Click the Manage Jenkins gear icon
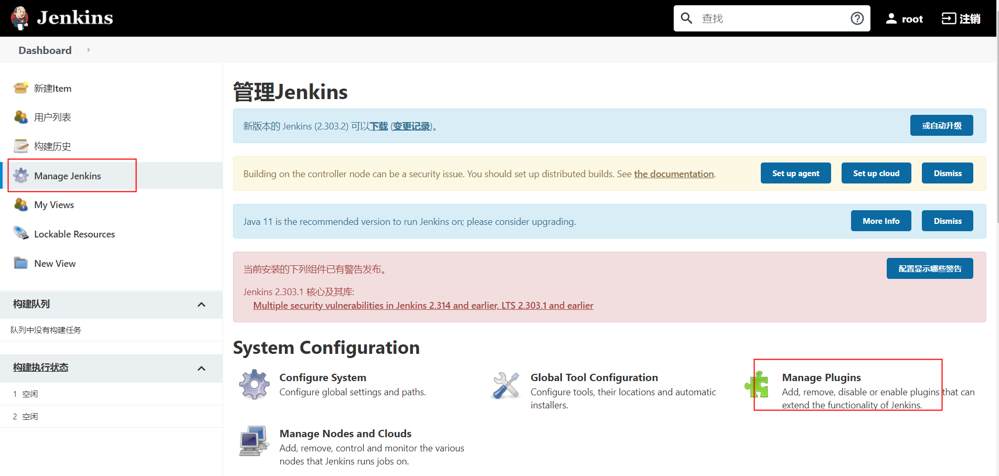This screenshot has height=476, width=999. (21, 175)
